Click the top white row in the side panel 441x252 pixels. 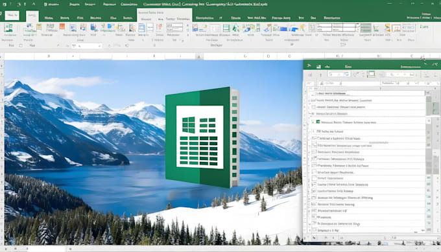click(x=369, y=93)
